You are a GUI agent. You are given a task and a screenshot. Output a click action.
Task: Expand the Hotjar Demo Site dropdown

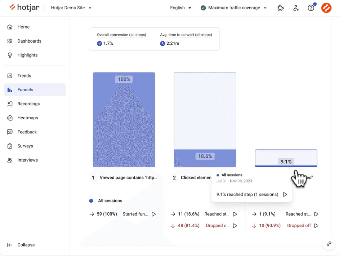(x=71, y=8)
